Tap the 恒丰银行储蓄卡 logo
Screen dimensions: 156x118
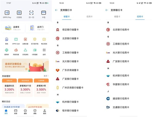click(58, 110)
